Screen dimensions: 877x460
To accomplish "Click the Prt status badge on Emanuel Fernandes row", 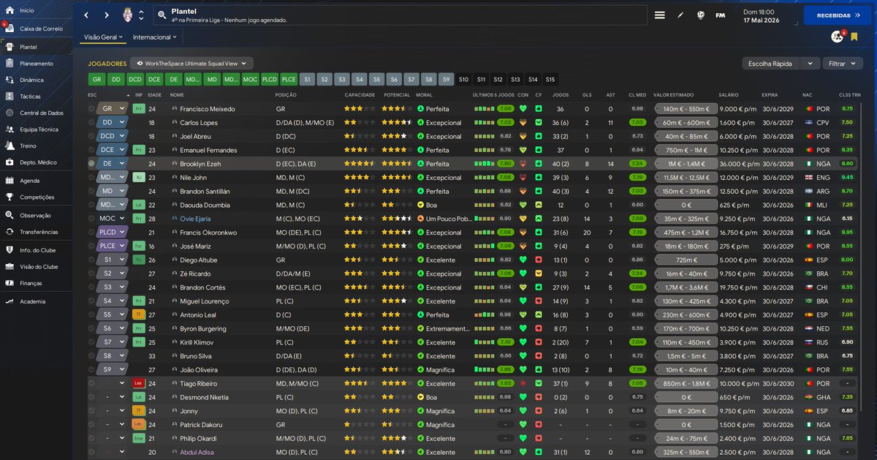I will [139, 150].
